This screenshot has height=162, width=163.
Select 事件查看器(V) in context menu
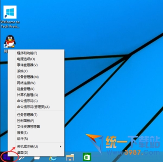pyautogui.click(x=36, y=65)
